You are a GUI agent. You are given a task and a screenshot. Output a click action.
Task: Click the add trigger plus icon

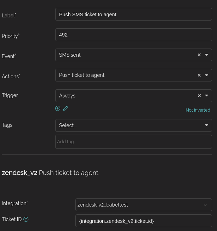click(x=58, y=108)
